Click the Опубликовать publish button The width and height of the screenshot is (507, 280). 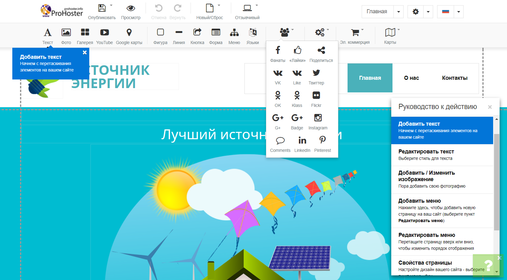pos(102,8)
